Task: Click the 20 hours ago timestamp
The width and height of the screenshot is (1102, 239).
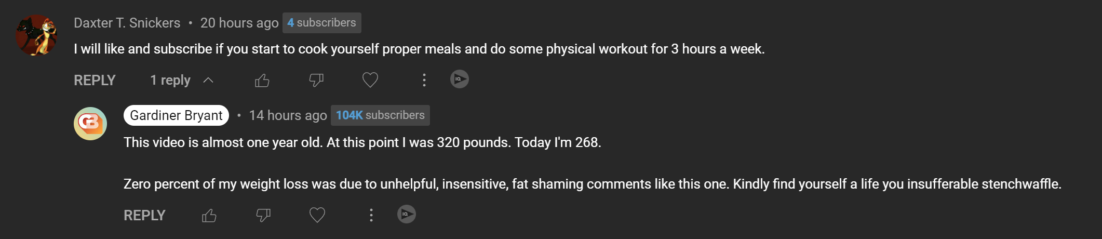Action: click(x=239, y=23)
